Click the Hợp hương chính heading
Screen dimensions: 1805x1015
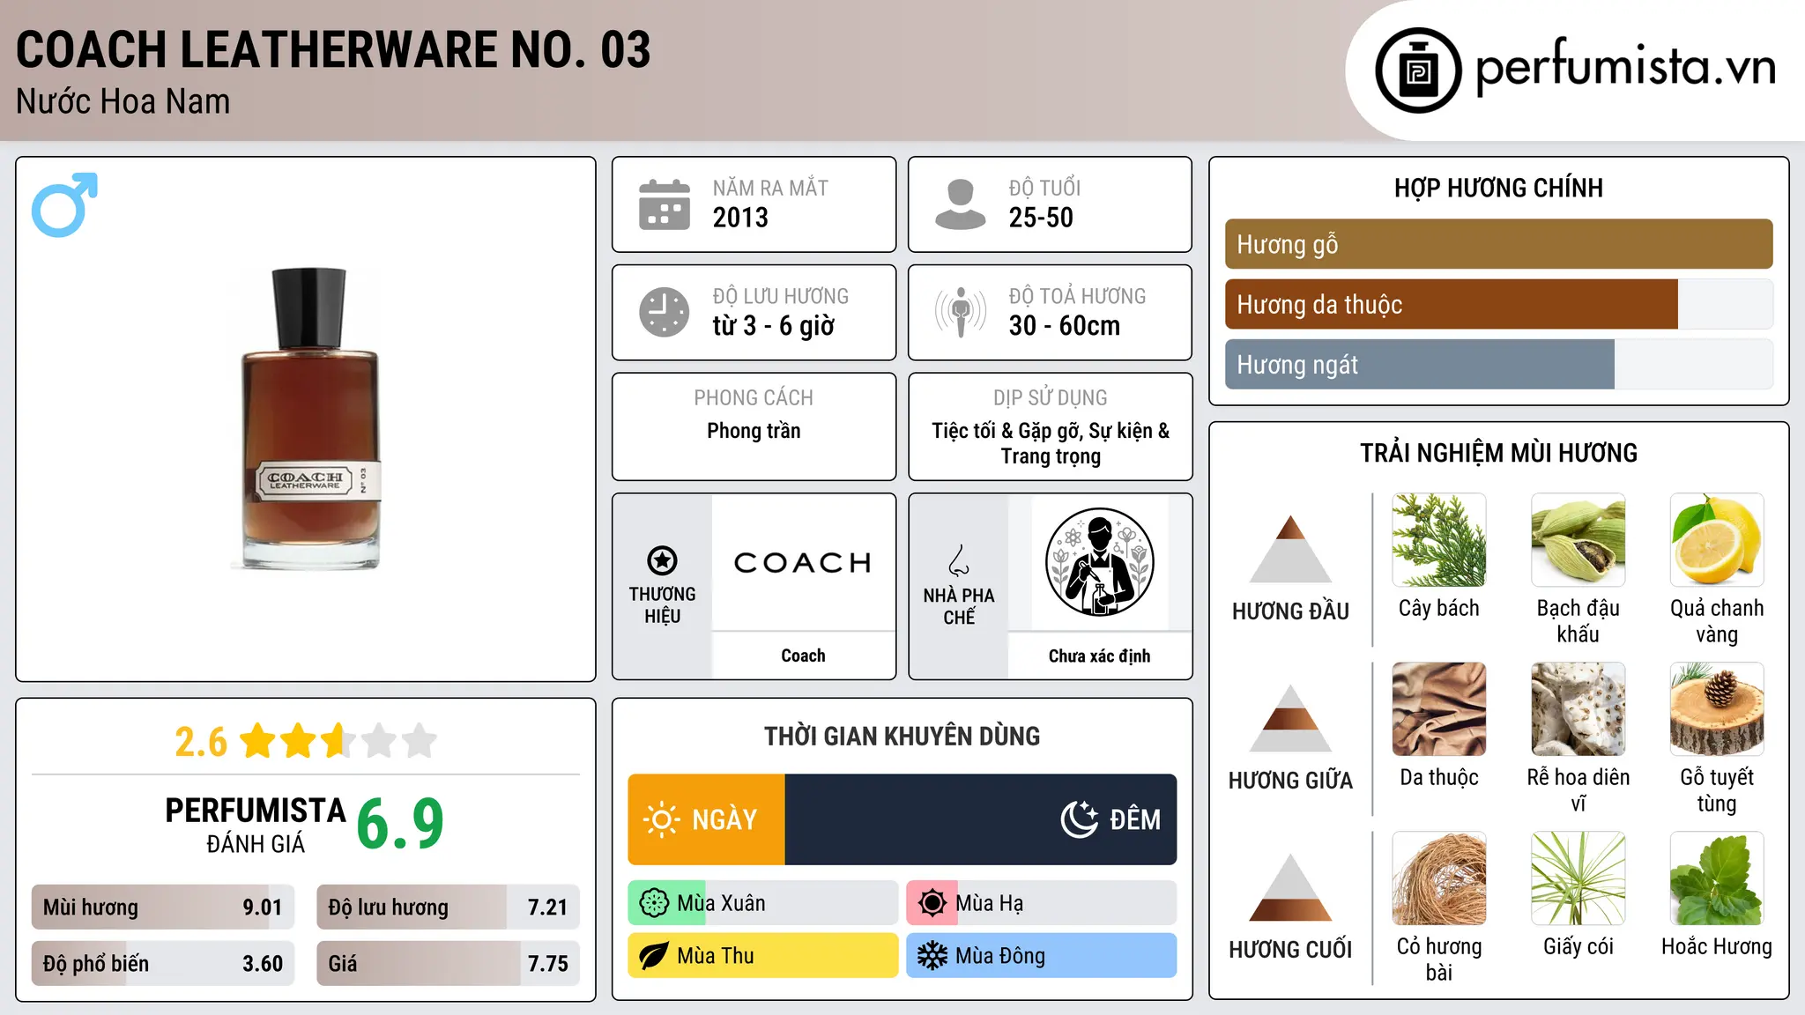1498,188
